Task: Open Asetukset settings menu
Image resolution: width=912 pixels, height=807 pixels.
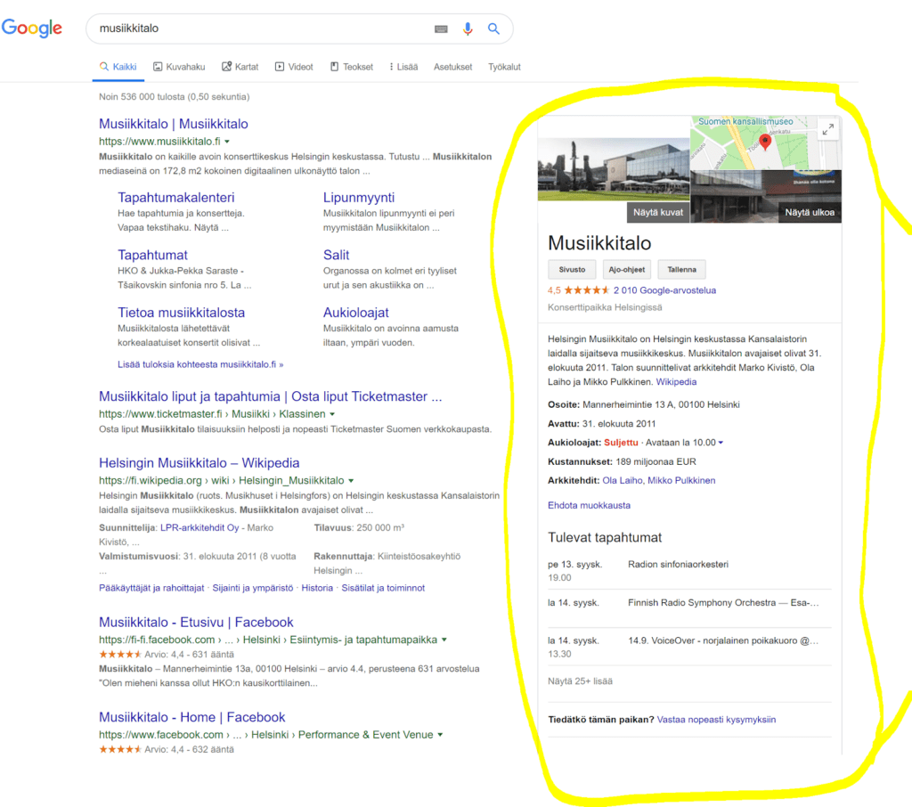Action: click(x=452, y=67)
